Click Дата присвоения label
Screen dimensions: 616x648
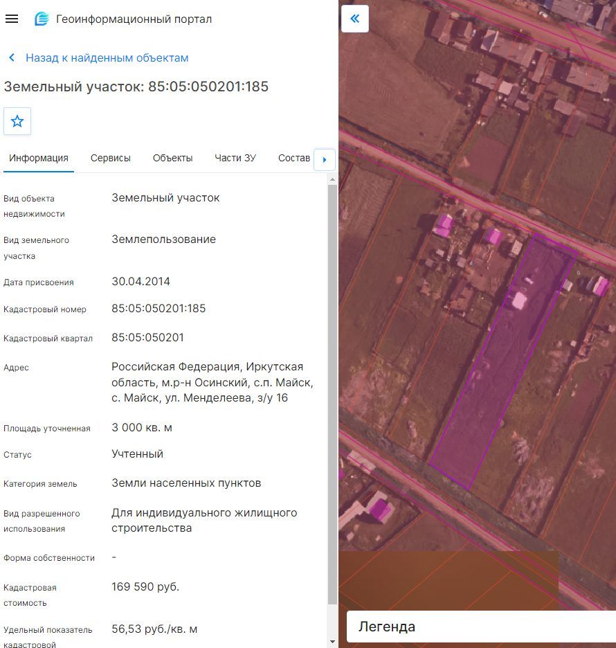tap(39, 282)
